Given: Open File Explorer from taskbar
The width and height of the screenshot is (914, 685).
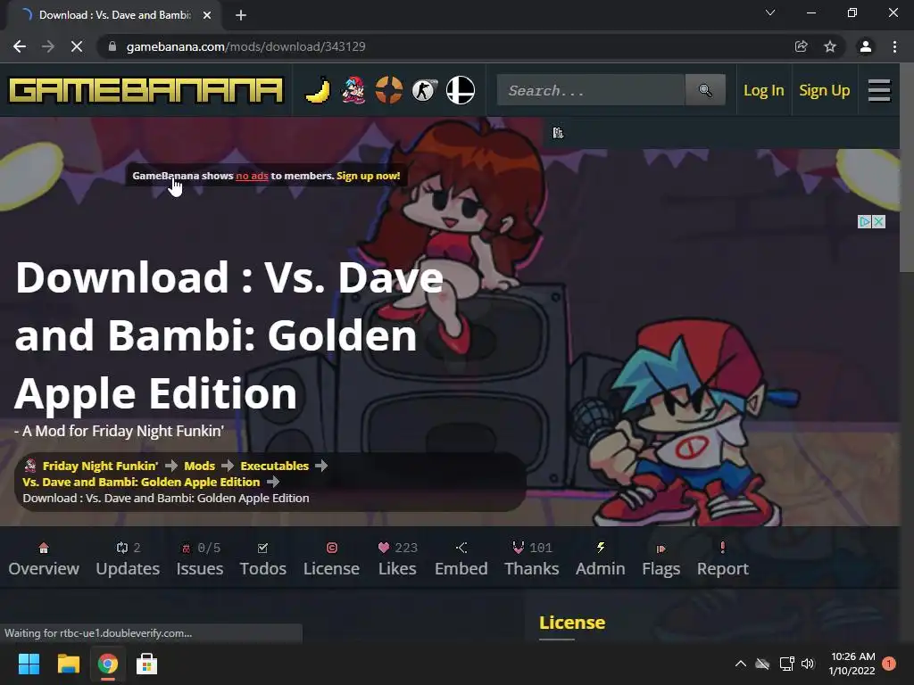Looking at the screenshot, I should 68,664.
